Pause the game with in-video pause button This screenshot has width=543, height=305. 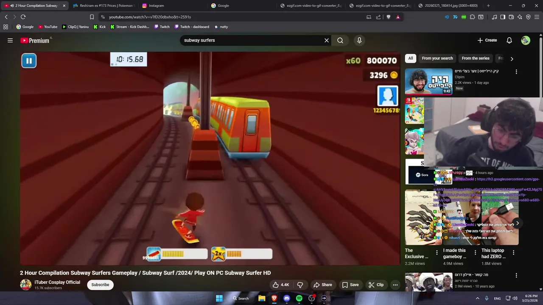point(29,61)
